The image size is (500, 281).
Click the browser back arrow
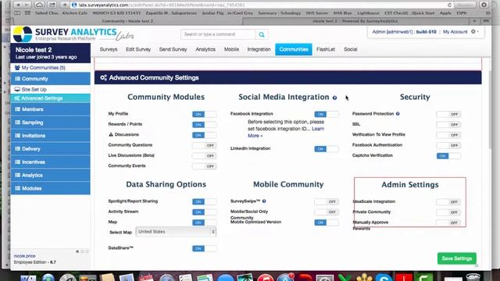18,5
